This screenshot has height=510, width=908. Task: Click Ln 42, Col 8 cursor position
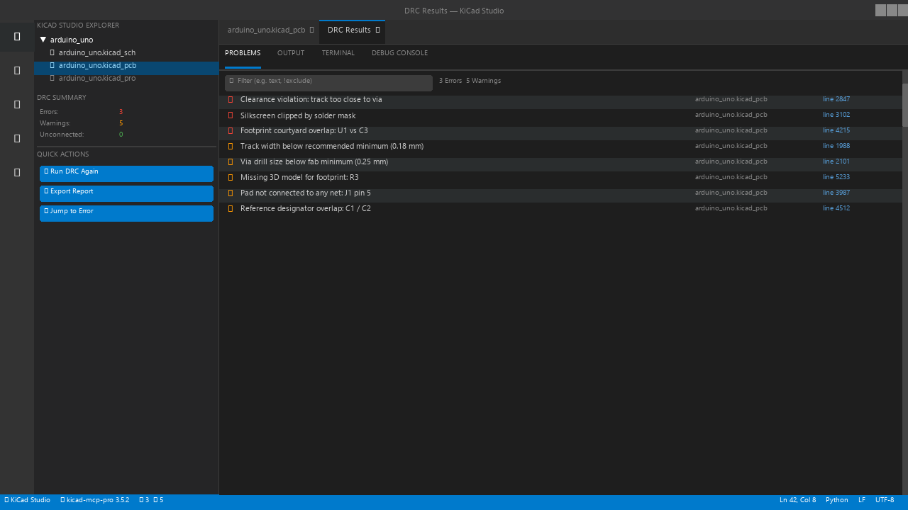click(797, 500)
